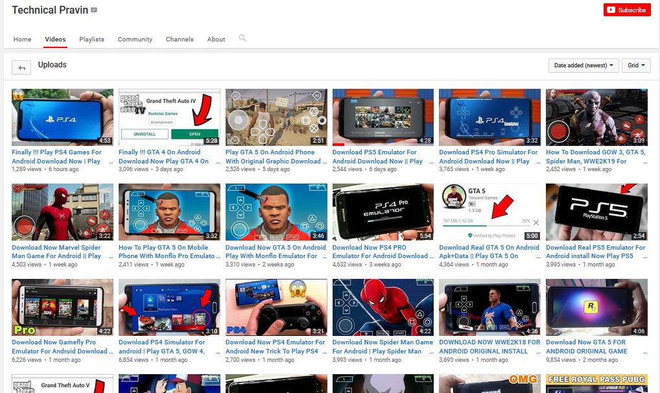
Task: Open PS5 Emulator video thumbnail 4:28
Action: tap(383, 117)
